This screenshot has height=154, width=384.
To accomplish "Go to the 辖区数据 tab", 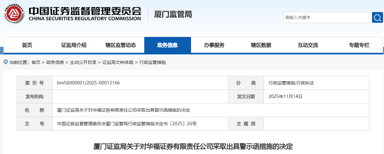I will point(261,45).
